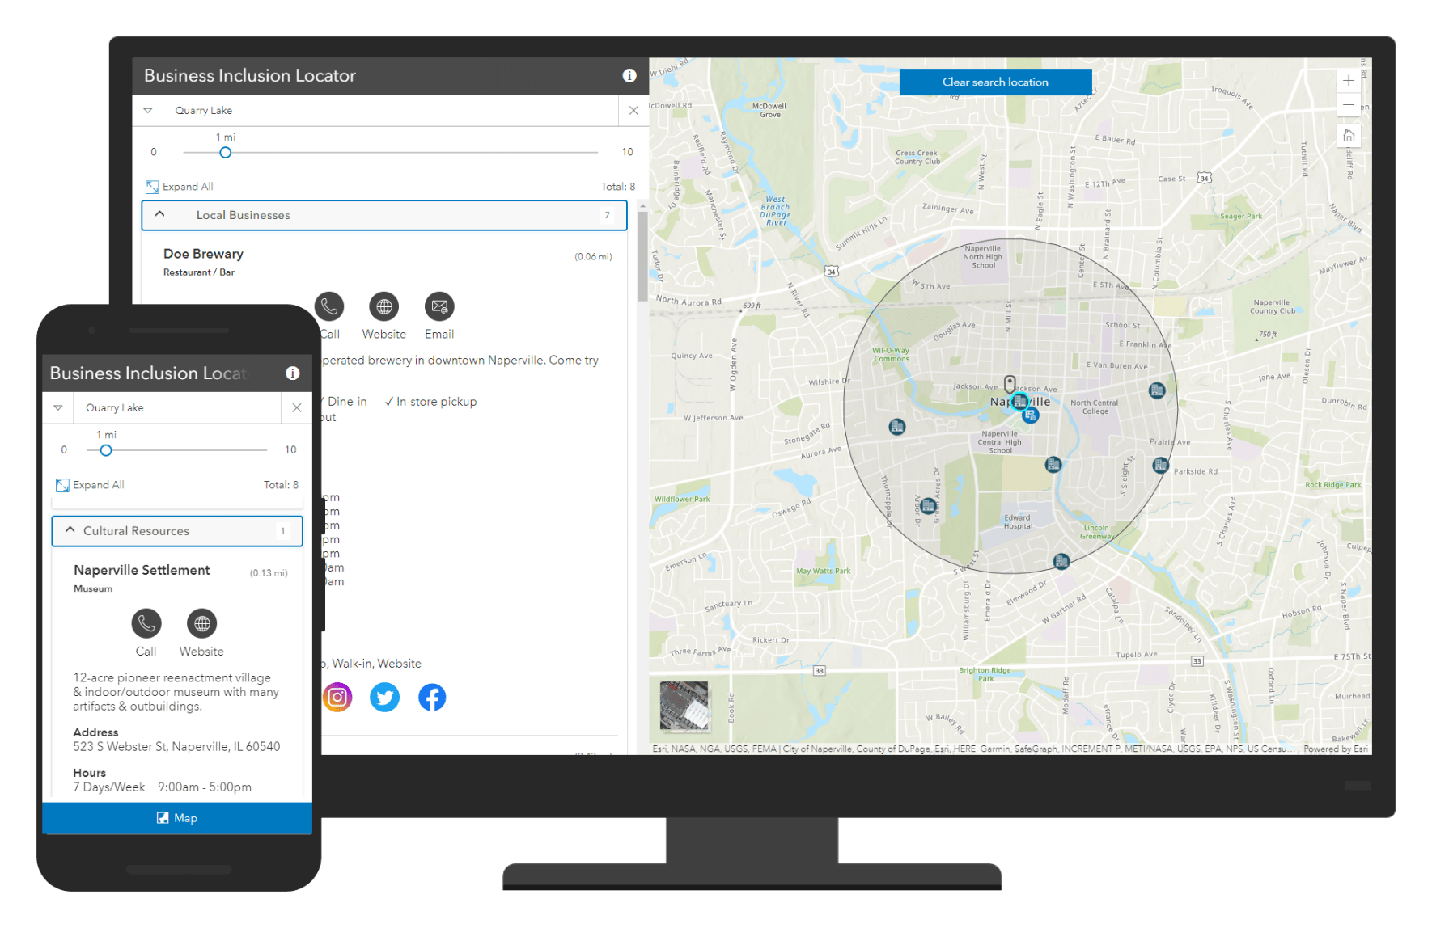Collapse the Local Businesses section
Image resolution: width=1432 pixels, height=928 pixels.
coord(160,215)
